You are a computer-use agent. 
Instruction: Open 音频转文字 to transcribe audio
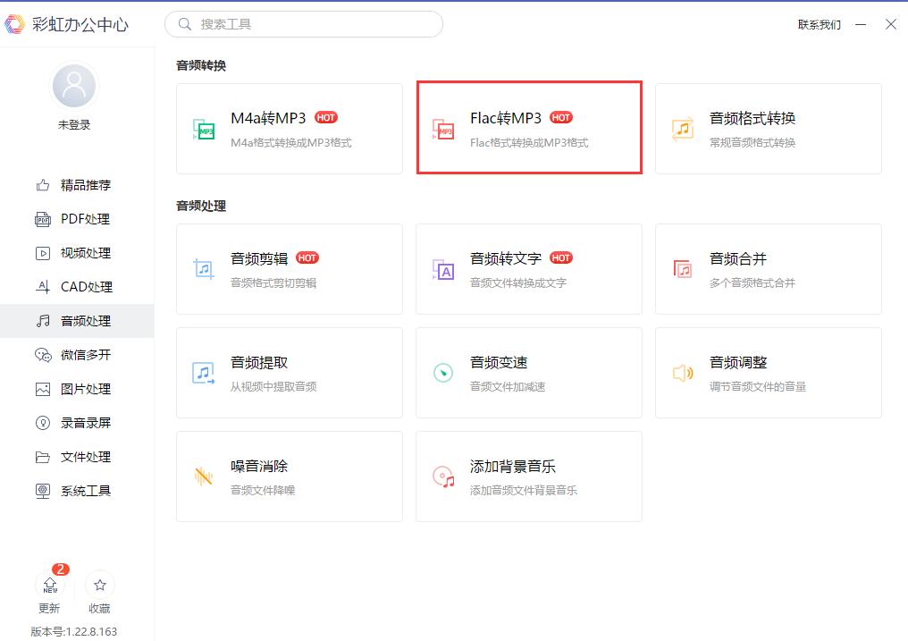pos(529,269)
